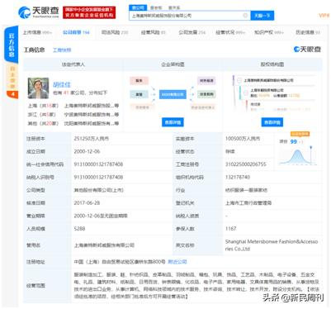The height and width of the screenshot is (309, 331).
Task: Click insured persons value 1167
Action: 230,229
